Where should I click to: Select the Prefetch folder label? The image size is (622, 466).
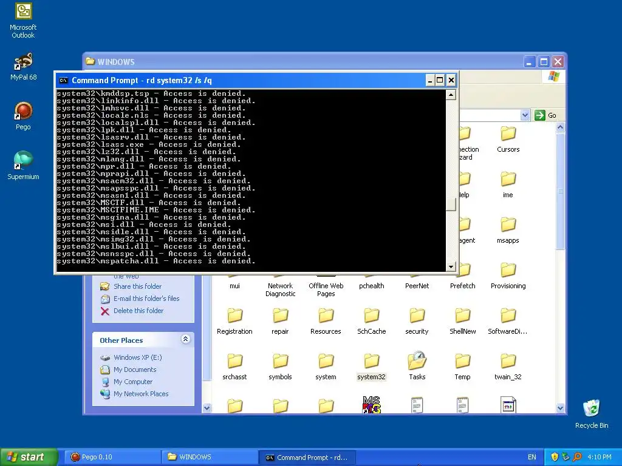point(462,286)
